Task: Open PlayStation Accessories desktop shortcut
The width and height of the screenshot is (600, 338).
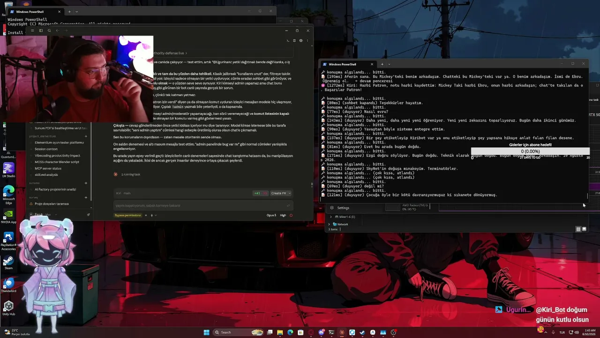Action: click(8, 241)
